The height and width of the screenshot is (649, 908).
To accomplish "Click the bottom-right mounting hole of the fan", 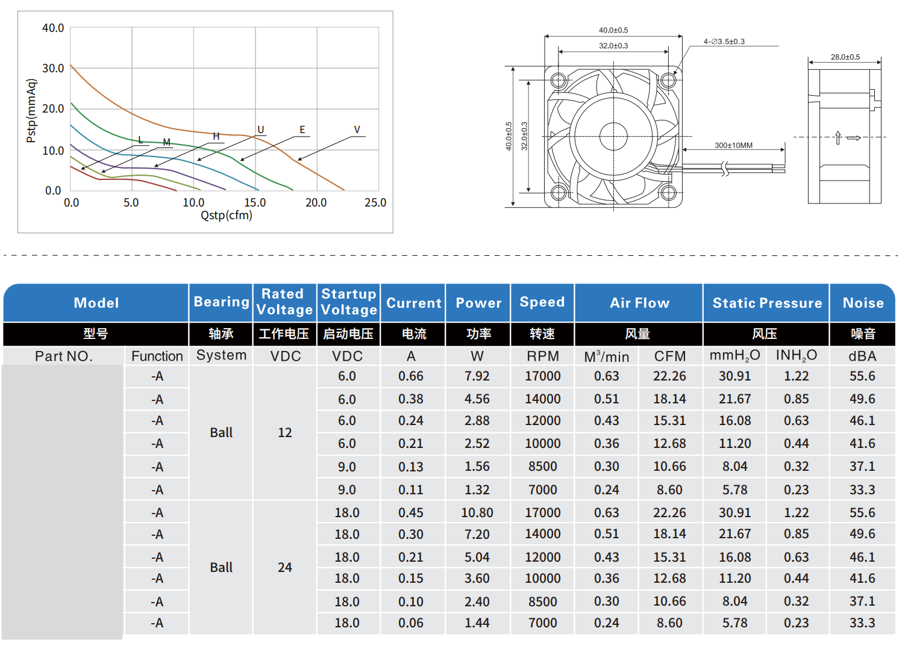I will pyautogui.click(x=668, y=193).
